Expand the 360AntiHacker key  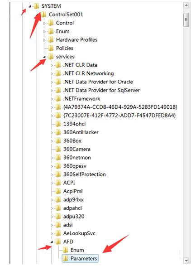click(52, 133)
